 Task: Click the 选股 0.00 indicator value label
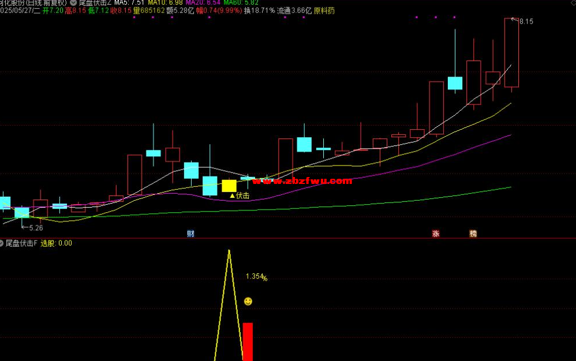pos(56,243)
